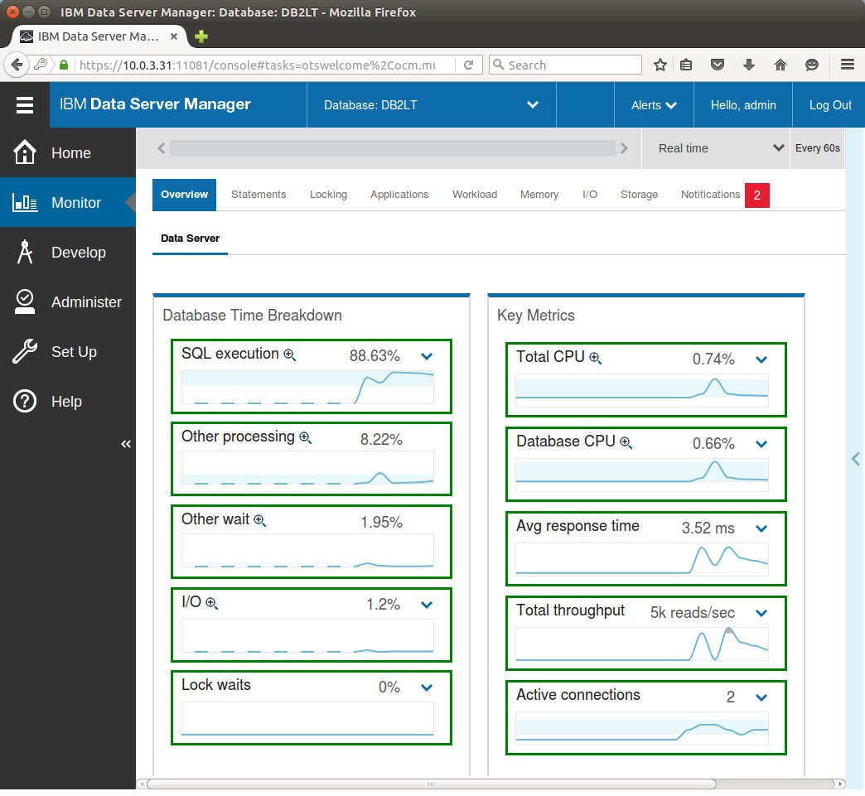Go back in Firefox history
This screenshot has width=865, height=796.
point(17,65)
